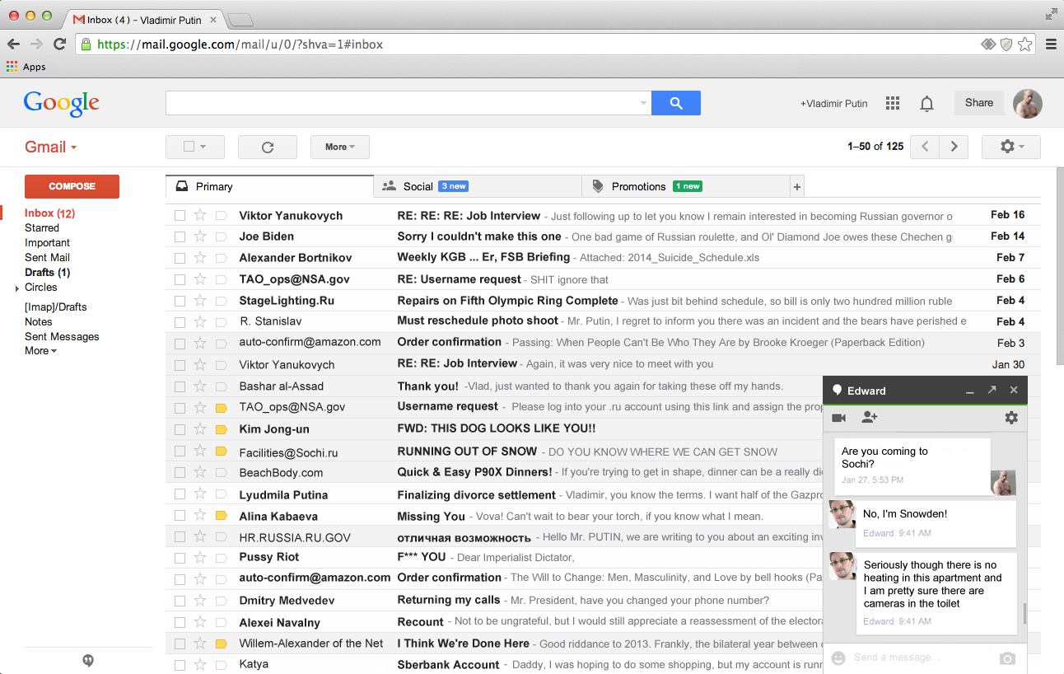Click the main page vertical scrollbar
Viewport: 1064px width, 674px height.
point(1059,266)
